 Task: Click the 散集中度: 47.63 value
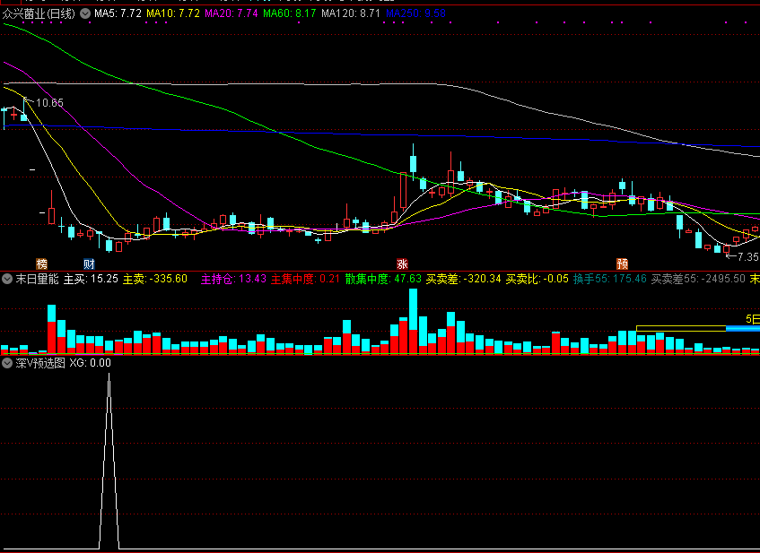click(383, 279)
